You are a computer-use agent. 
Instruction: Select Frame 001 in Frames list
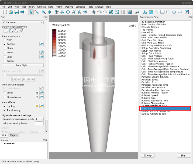[10, 143]
